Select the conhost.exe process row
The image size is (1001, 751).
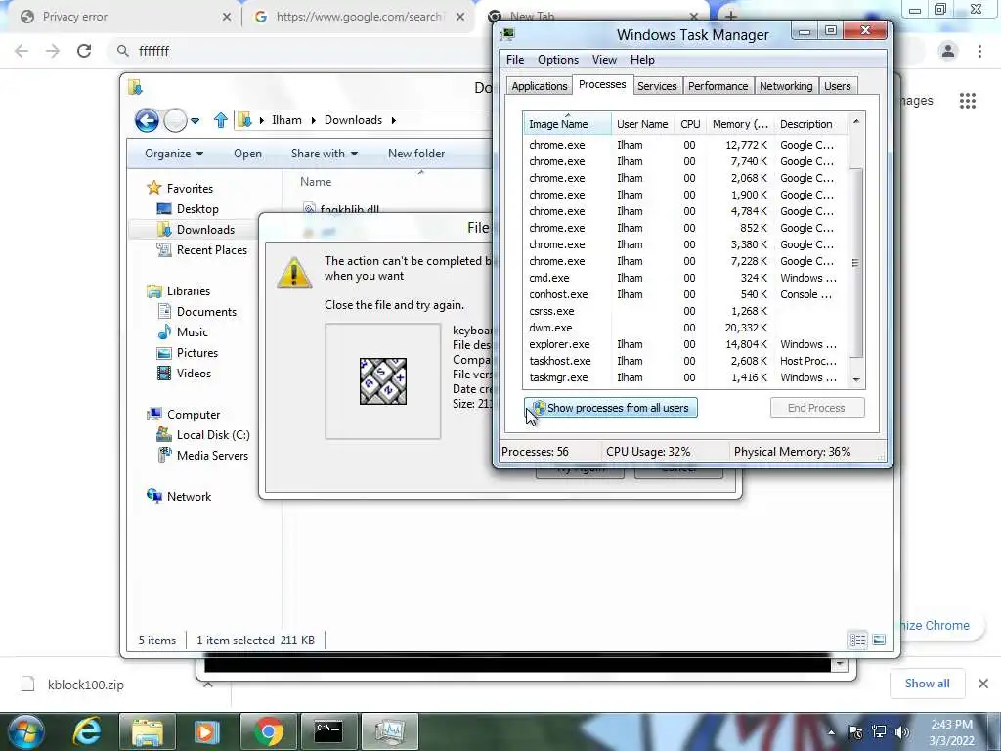(x=685, y=294)
